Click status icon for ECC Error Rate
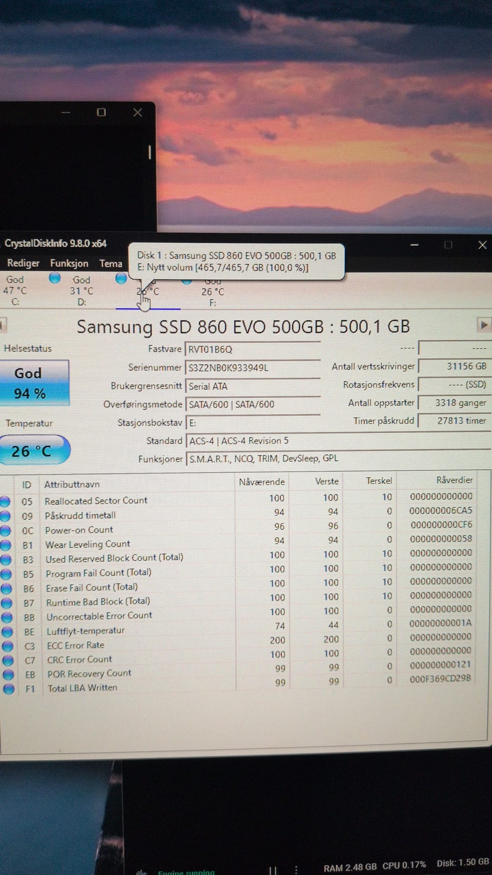Screen dimensions: 492x875 pos(8,646)
